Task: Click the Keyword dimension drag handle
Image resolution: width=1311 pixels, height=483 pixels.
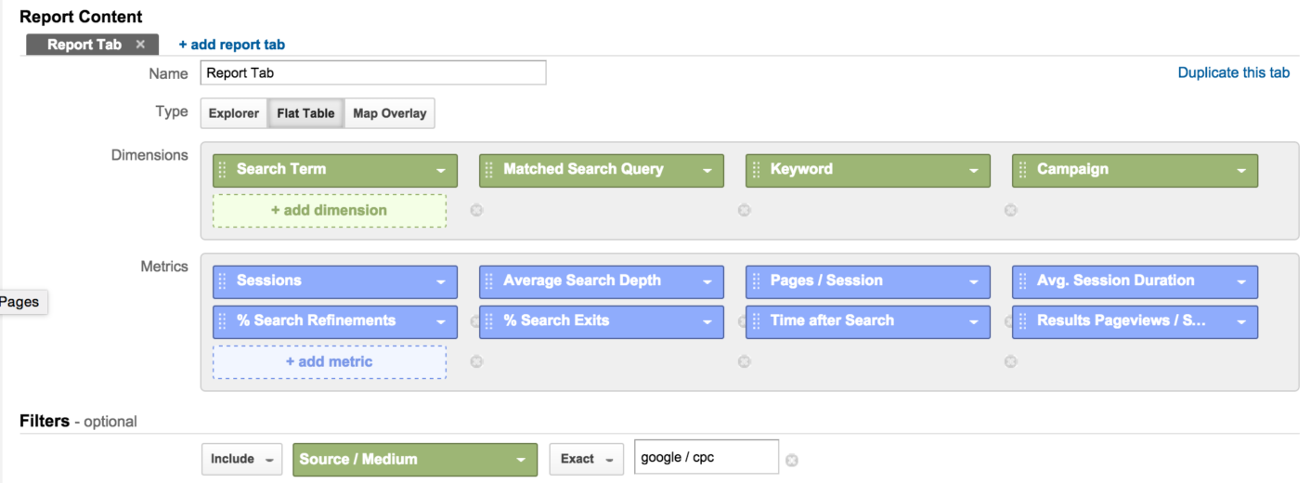Action: [x=756, y=170]
